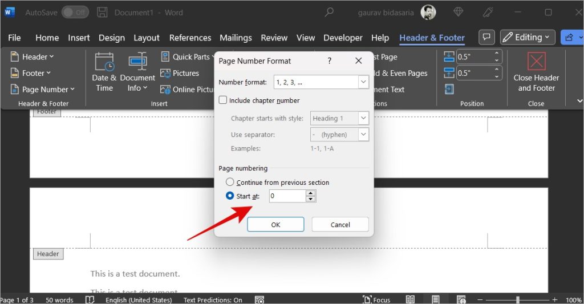Switch to Read Mode view
Screen dimensions: 584x304
pos(410,299)
